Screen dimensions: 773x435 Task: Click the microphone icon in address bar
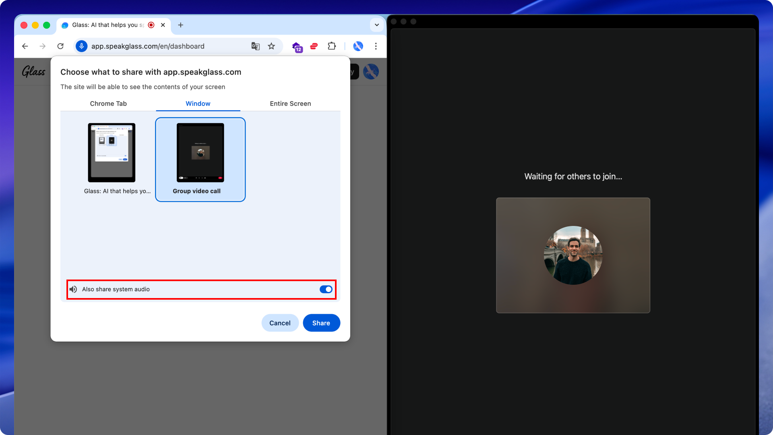(82, 46)
